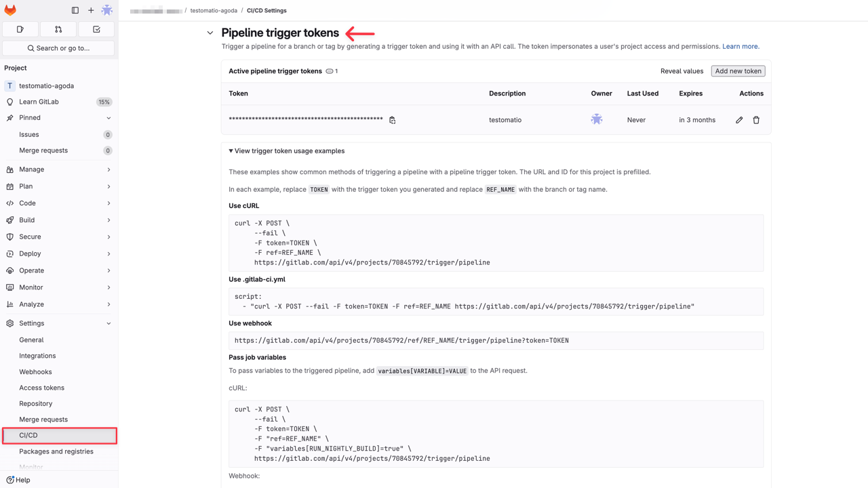Open your avatar in the top-left sidebar
868x488 pixels.
(x=105, y=10)
